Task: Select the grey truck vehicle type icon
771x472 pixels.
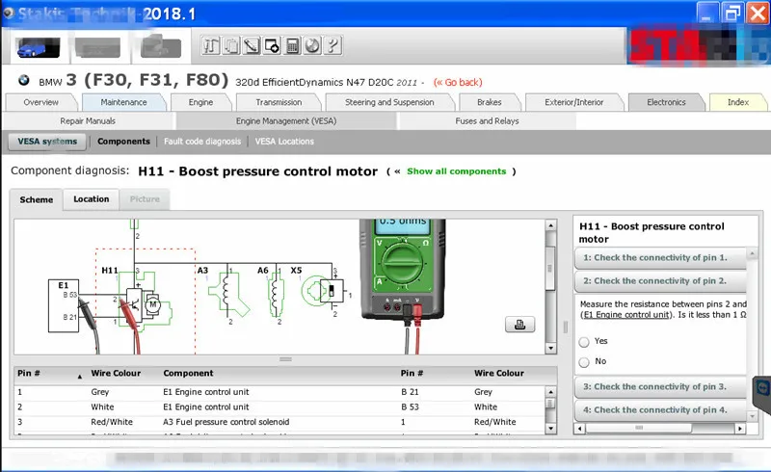Action: coord(161,46)
